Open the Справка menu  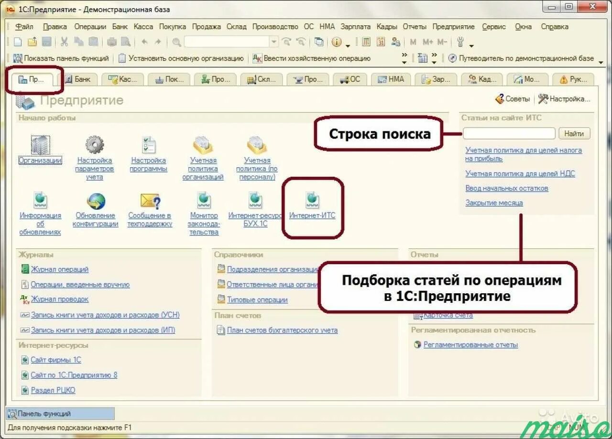tap(555, 27)
